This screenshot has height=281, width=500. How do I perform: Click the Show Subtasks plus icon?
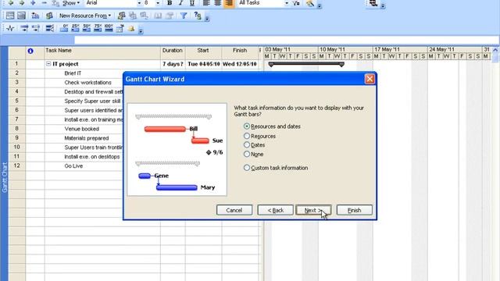[33, 3]
